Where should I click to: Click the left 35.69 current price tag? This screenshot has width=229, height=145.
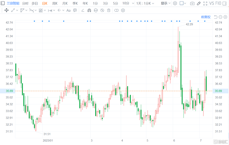tap(7, 91)
